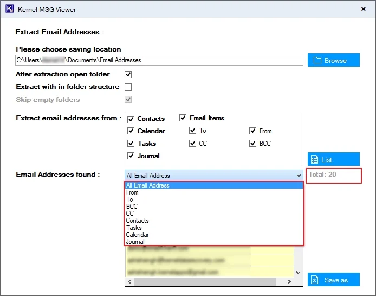Screen dimensions: 376x296
Task: Toggle the Calendar checkbox
Action: (131, 131)
